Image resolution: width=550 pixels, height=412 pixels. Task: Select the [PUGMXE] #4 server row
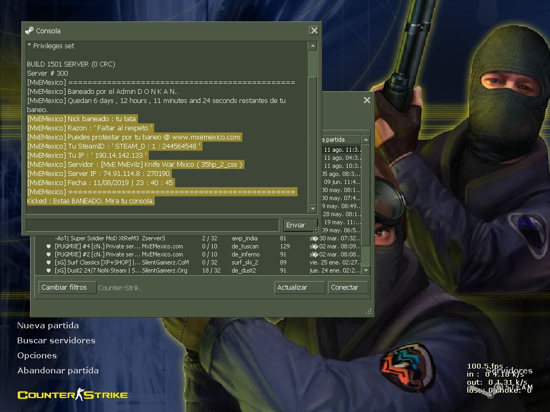pyautogui.click(x=198, y=246)
